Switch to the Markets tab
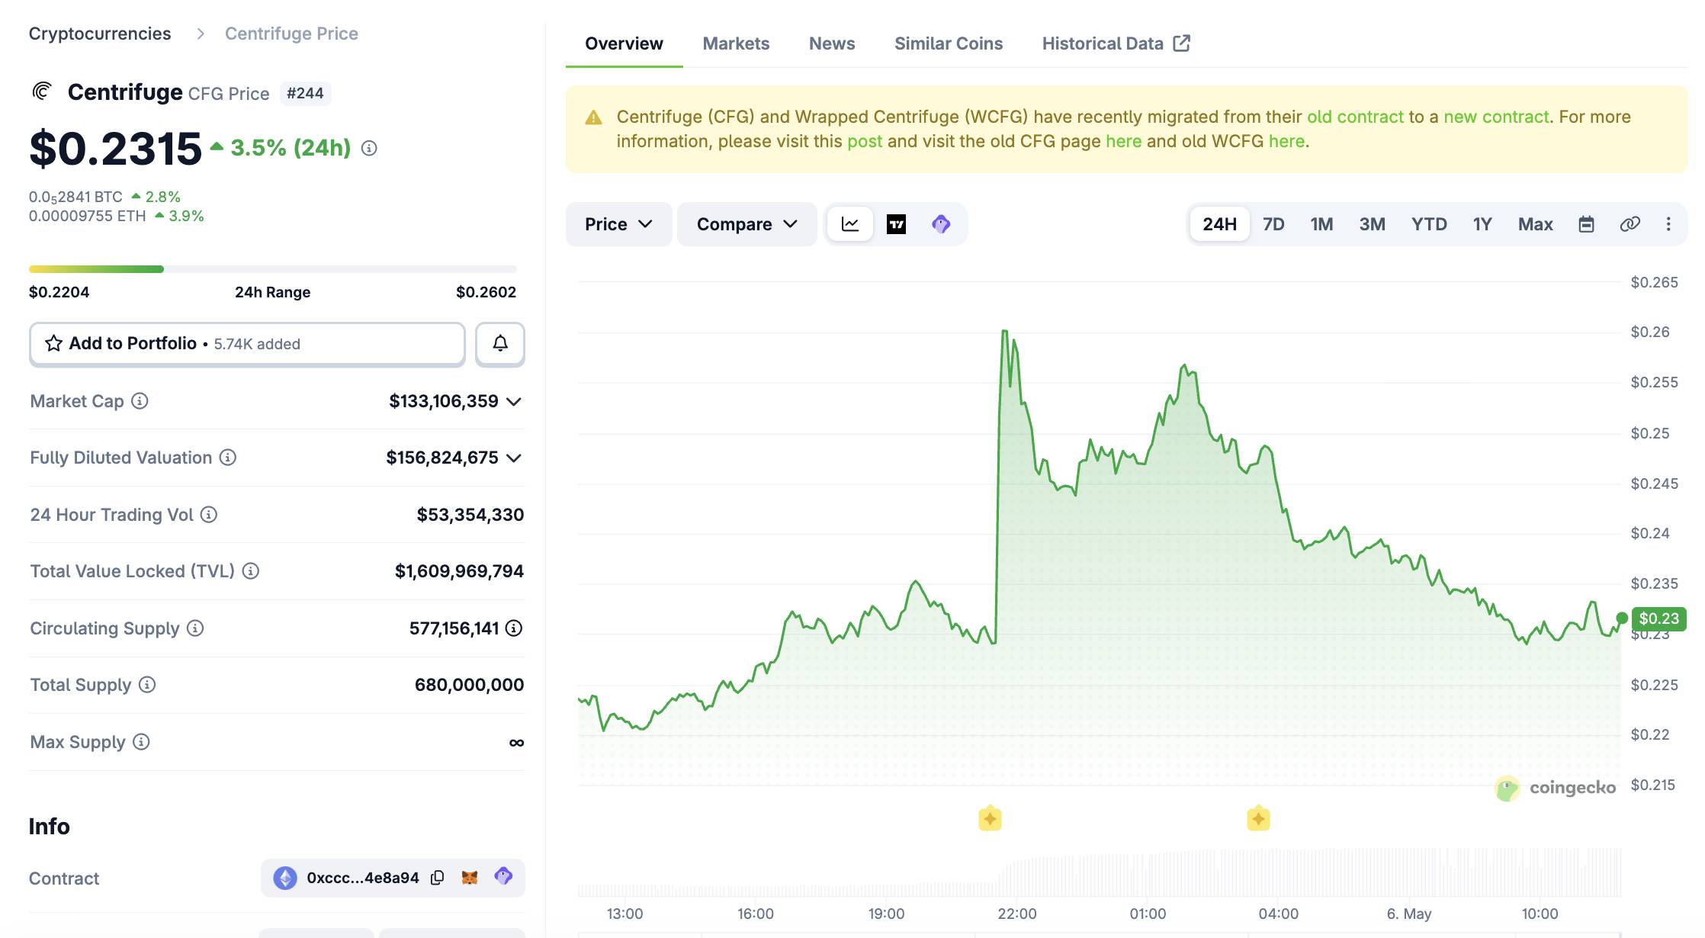The image size is (1705, 938). (x=736, y=43)
